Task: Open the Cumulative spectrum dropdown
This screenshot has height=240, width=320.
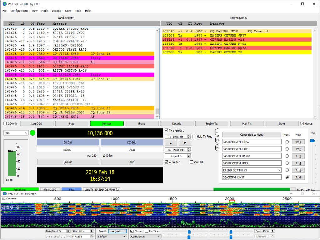Action: [x=146, y=236]
